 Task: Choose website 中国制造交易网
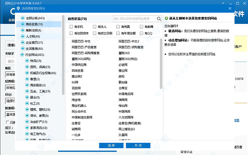tap(82, 117)
